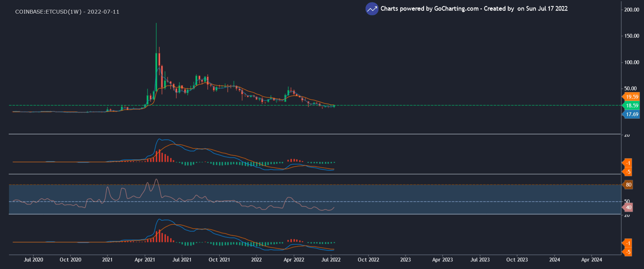The image size is (644, 269).
Task: Click the -1 tag in upper MACD panel
Action: pyautogui.click(x=628, y=163)
